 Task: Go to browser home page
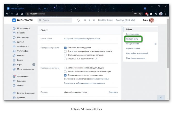[x=22, y=14]
